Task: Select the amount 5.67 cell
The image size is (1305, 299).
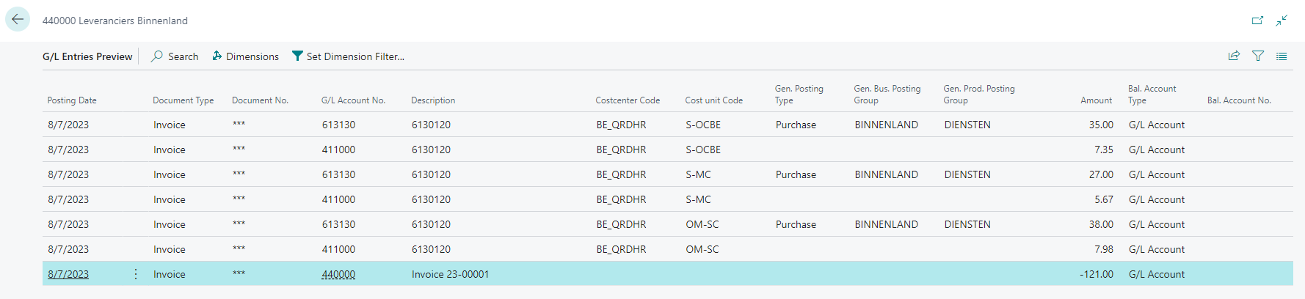Action: coord(1104,199)
